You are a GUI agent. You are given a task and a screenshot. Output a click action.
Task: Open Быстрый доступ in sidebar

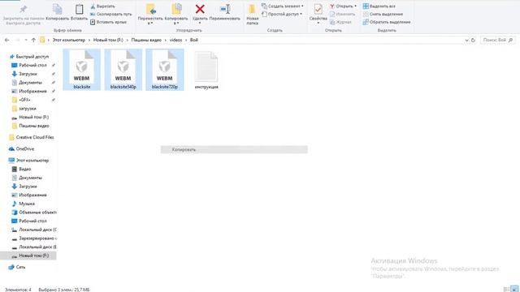coord(32,57)
